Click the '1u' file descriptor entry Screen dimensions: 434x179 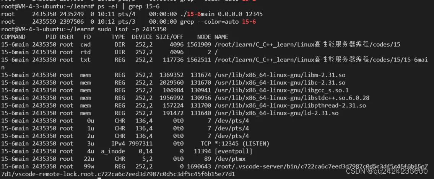(x=91, y=129)
